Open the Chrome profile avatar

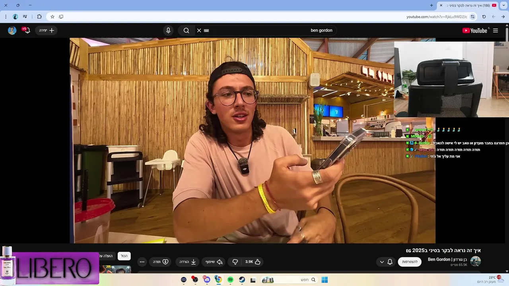(16, 17)
